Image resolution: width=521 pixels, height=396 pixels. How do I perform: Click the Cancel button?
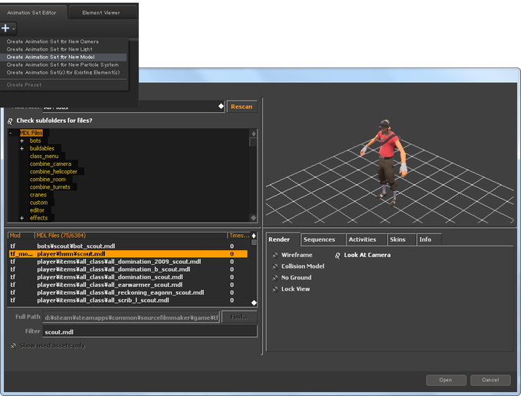[x=490, y=380]
